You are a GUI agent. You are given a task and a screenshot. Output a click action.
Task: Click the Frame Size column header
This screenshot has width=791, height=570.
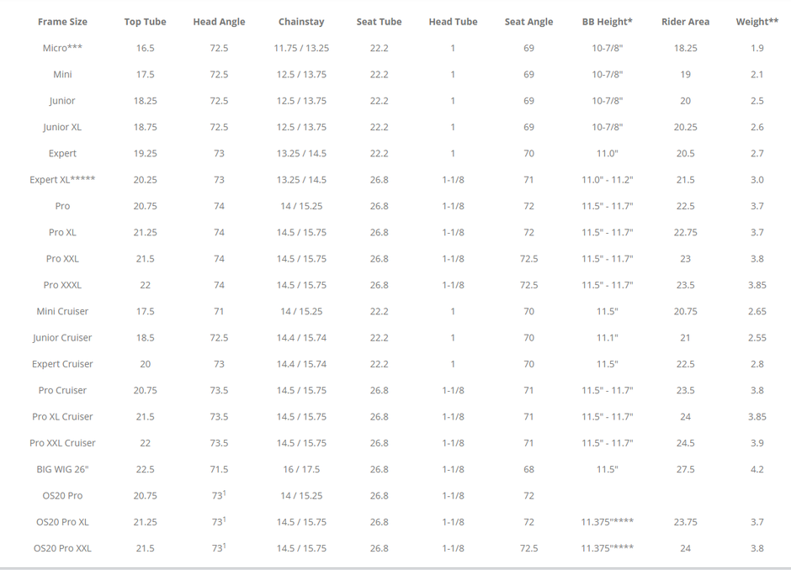pyautogui.click(x=62, y=22)
